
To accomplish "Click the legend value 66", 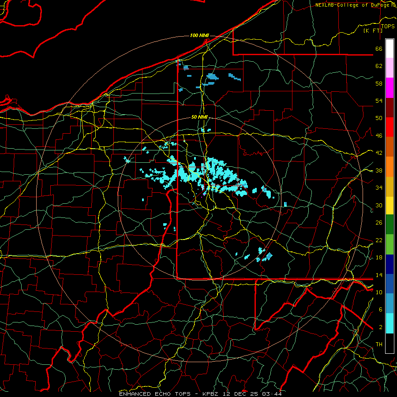I will pyautogui.click(x=379, y=49).
